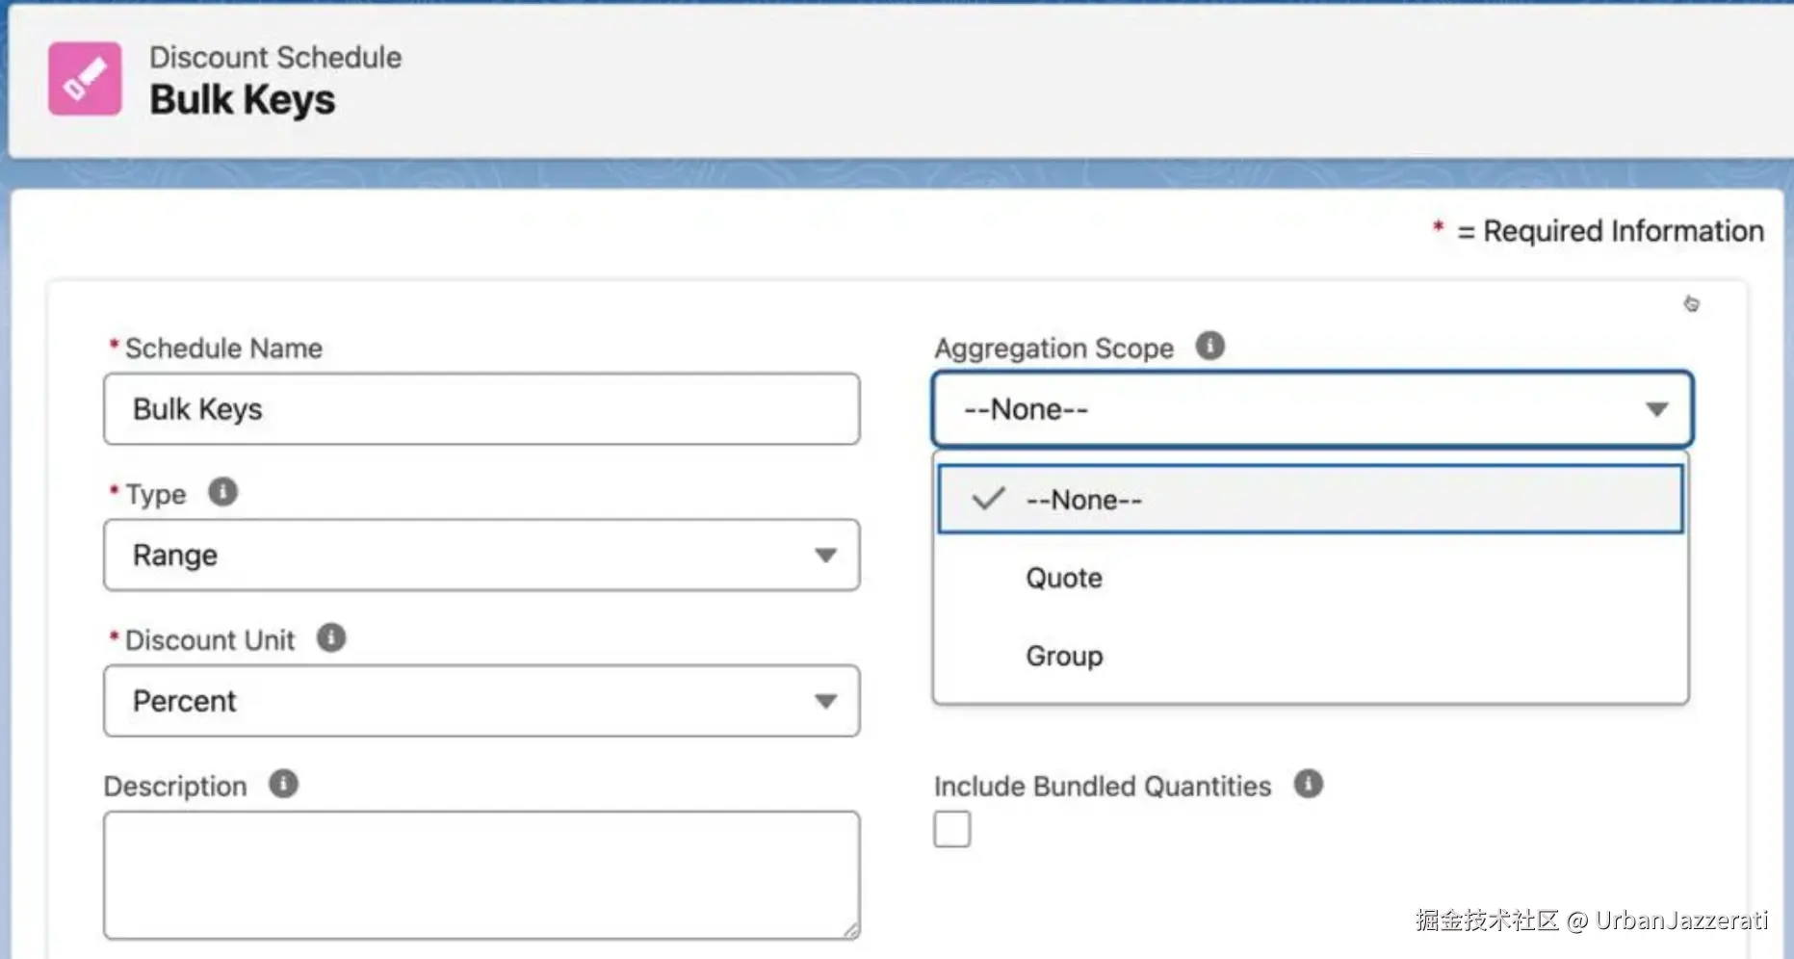Click the pink Discount Schedule icon
The height and width of the screenshot is (959, 1794).
click(85, 79)
